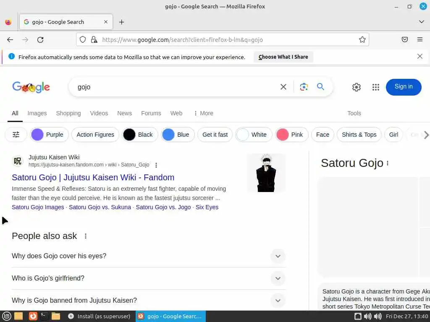
Task: Open the Firefox hamburger menu
Action: 420,40
